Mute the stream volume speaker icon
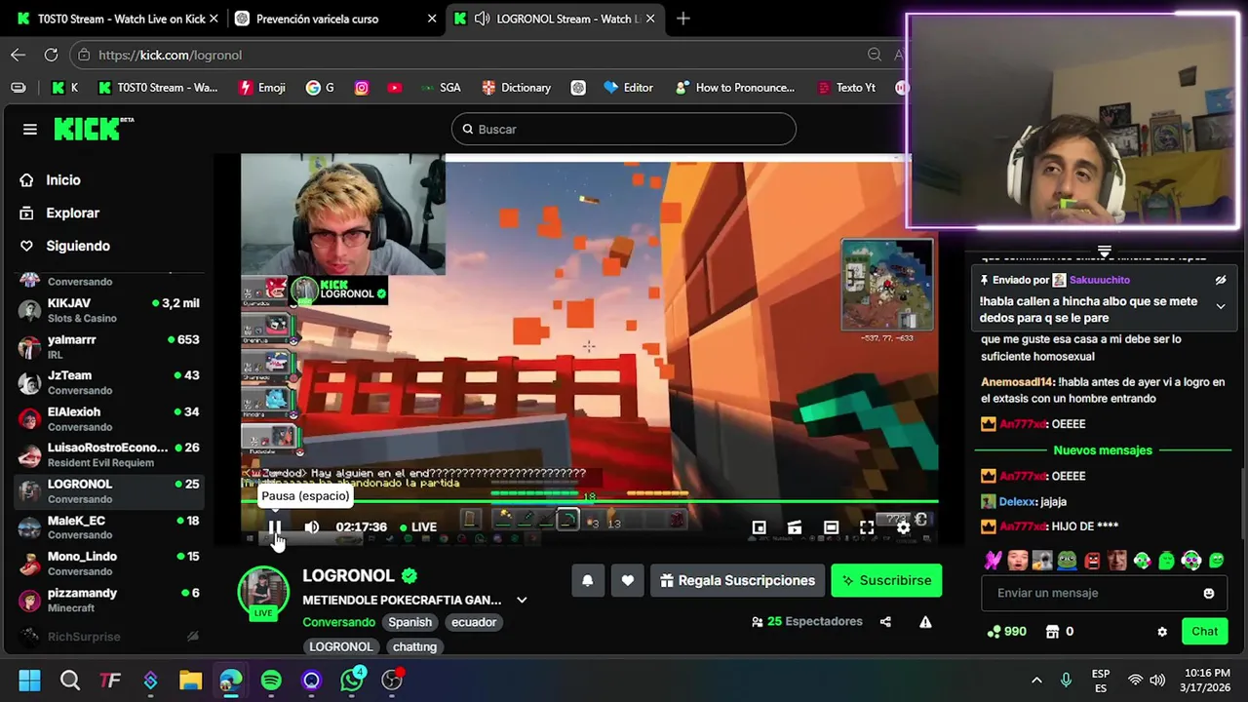The height and width of the screenshot is (702, 1248). click(311, 527)
